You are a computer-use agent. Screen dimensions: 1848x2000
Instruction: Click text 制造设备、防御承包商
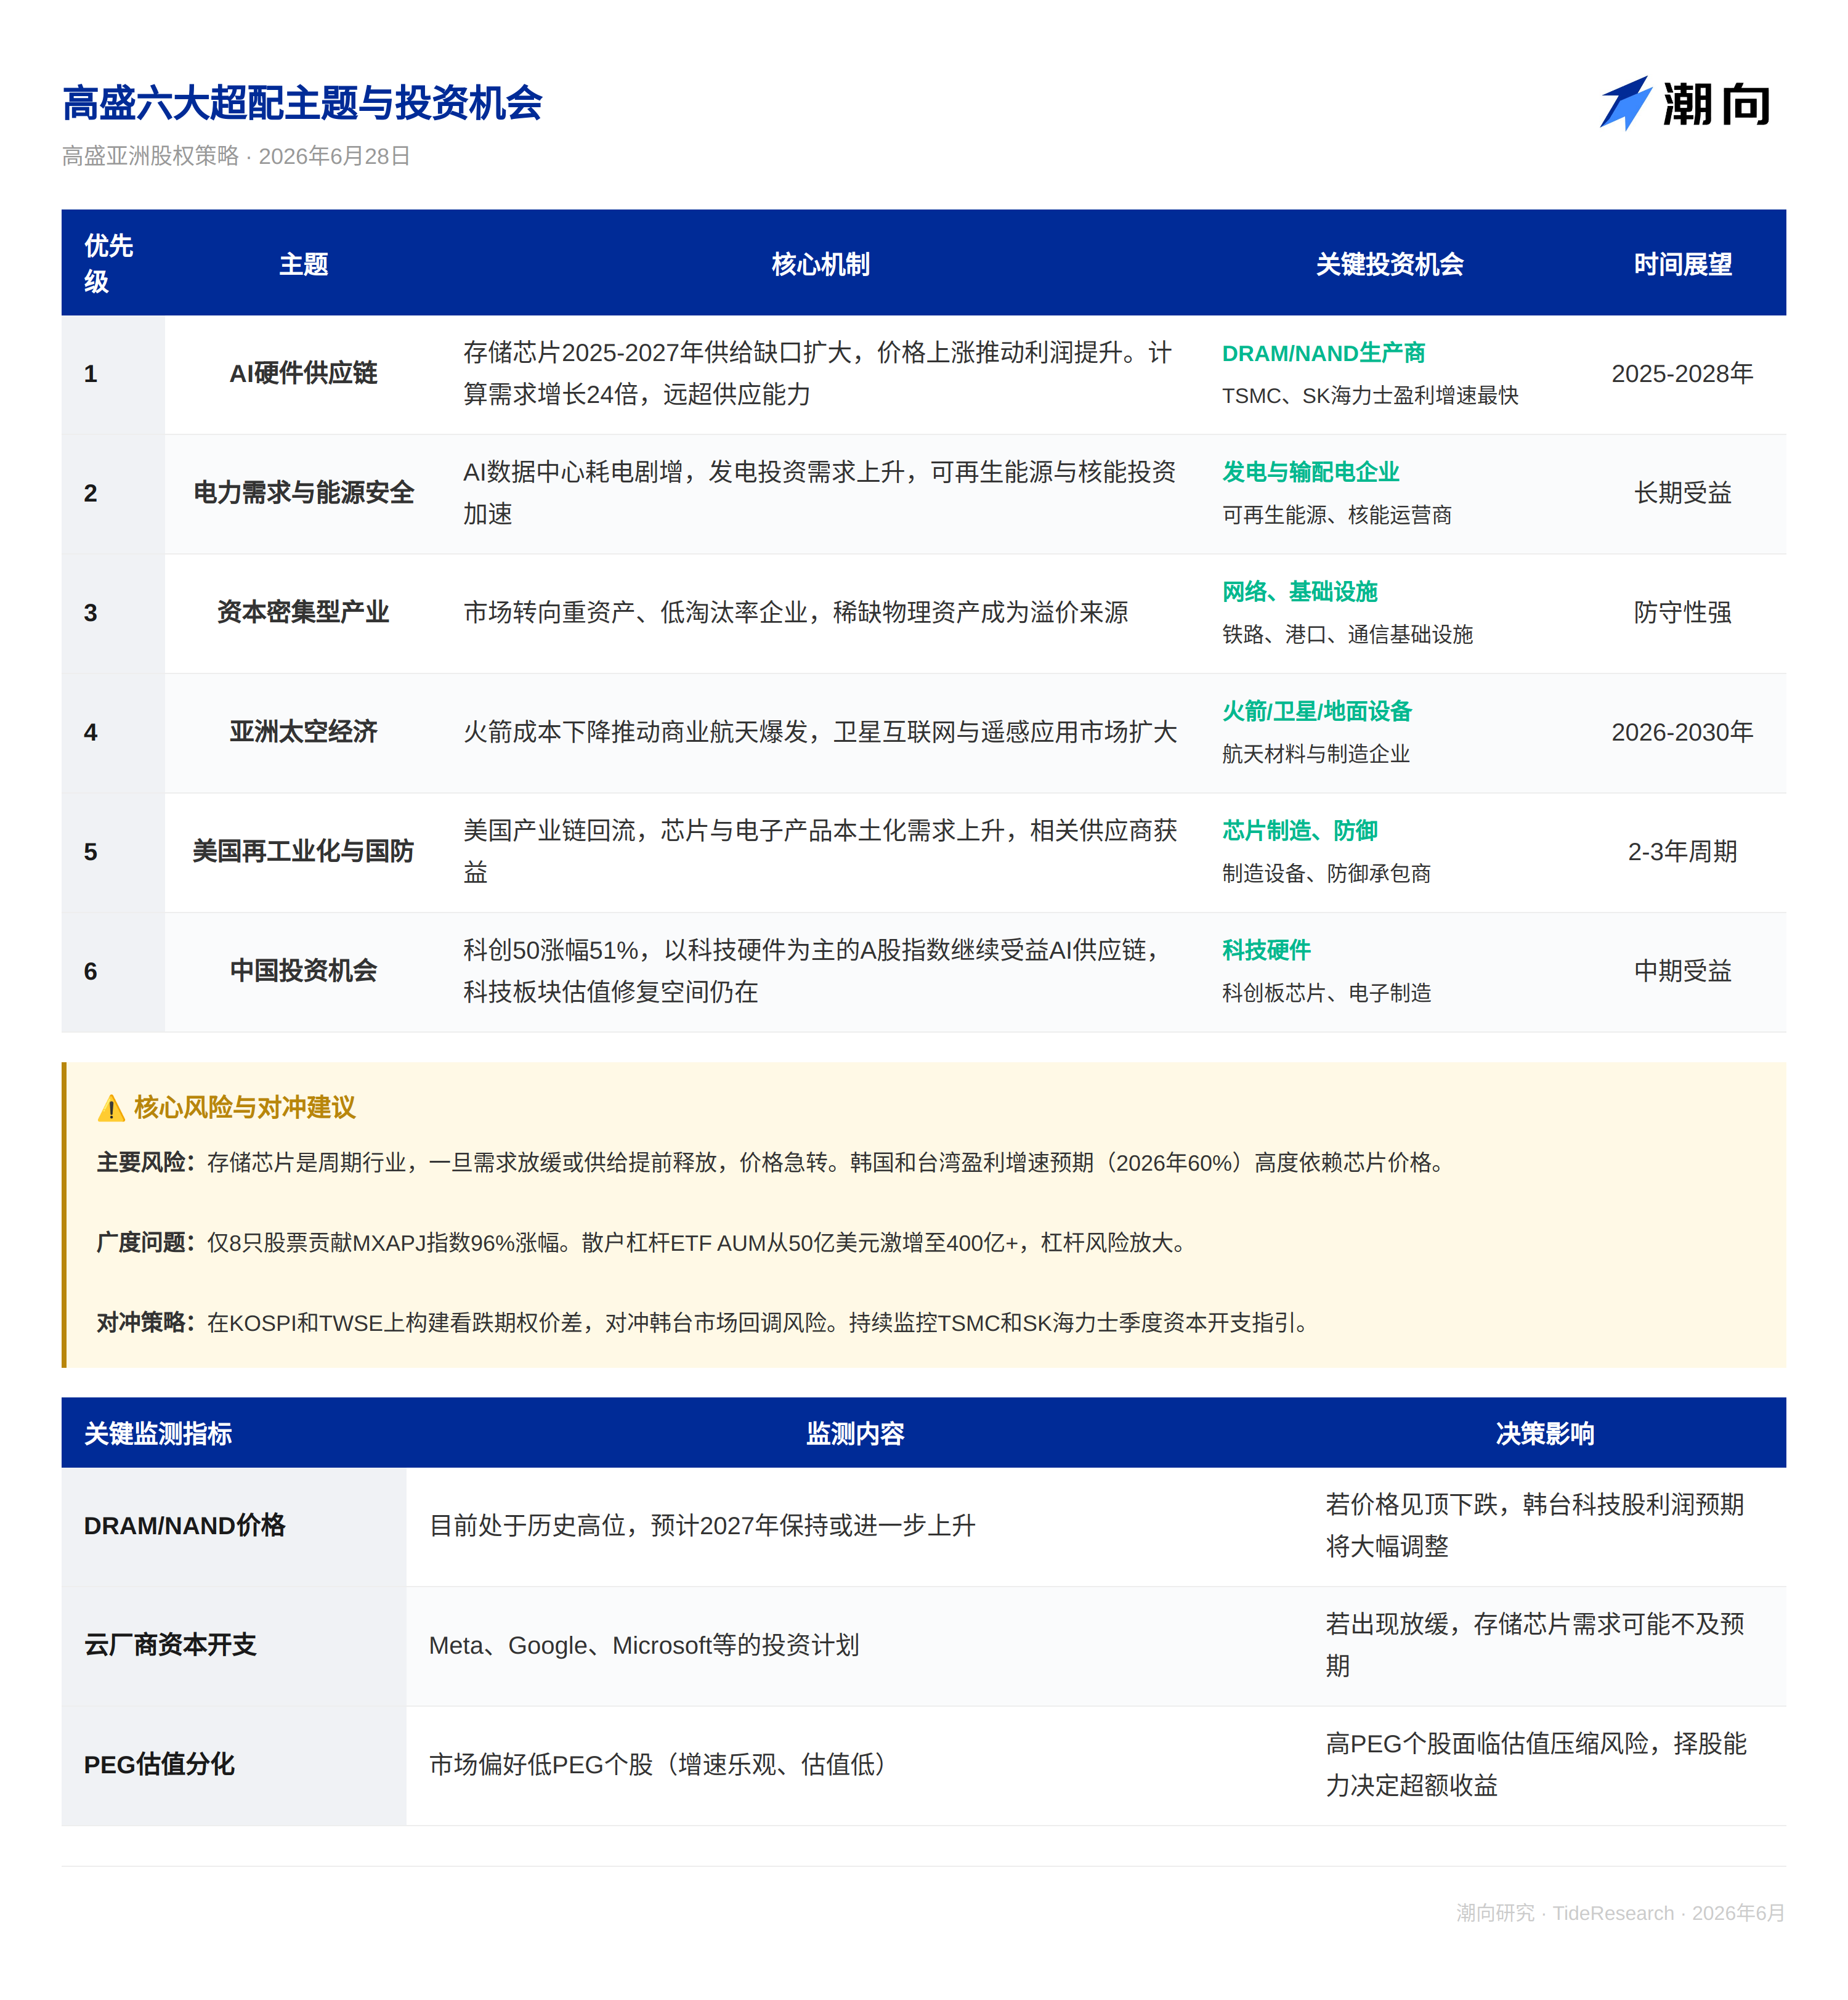(1326, 874)
